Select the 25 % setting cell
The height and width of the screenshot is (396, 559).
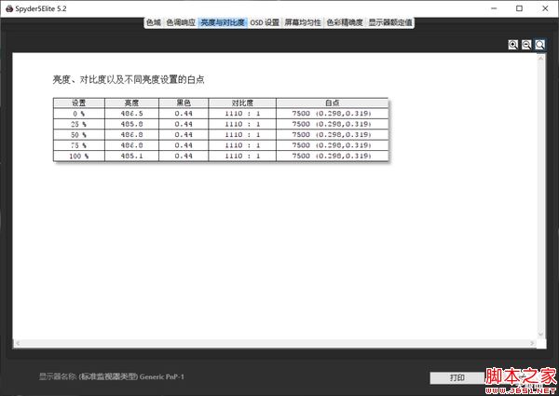pos(79,125)
